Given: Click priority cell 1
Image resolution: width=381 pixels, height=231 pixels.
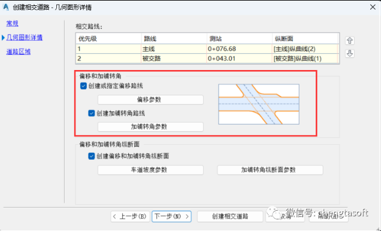Looking at the screenshot, I should (108, 48).
